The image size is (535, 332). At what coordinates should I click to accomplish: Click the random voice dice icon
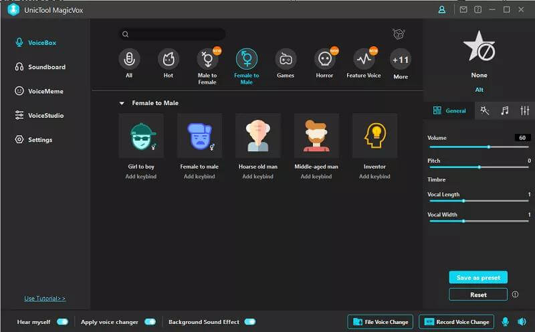click(399, 34)
